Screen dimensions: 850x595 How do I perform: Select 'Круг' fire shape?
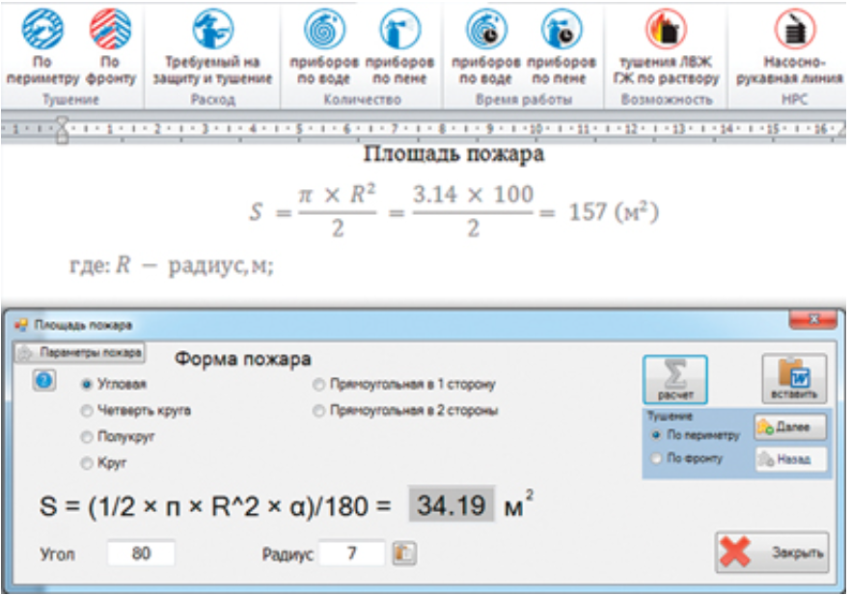click(x=103, y=463)
